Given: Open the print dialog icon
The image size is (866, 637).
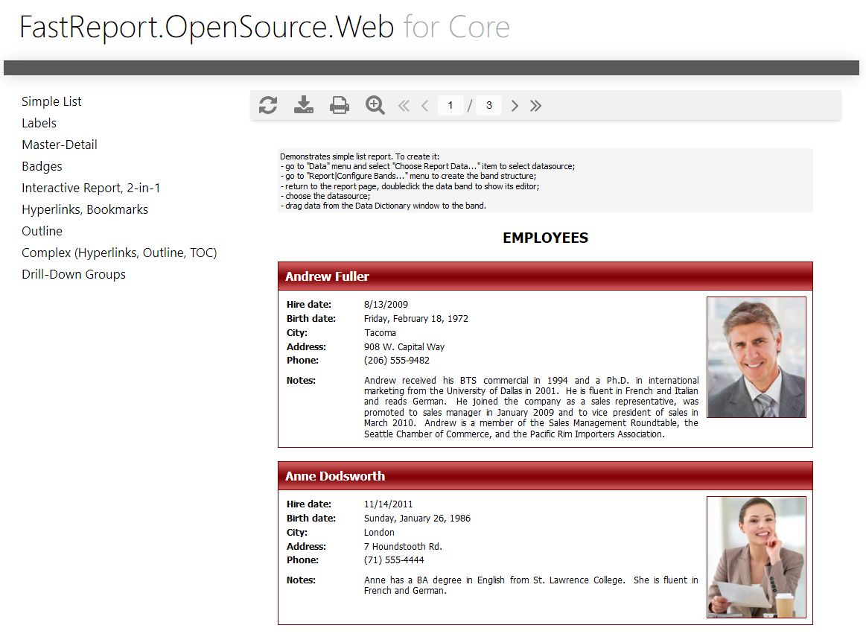Looking at the screenshot, I should 339,105.
